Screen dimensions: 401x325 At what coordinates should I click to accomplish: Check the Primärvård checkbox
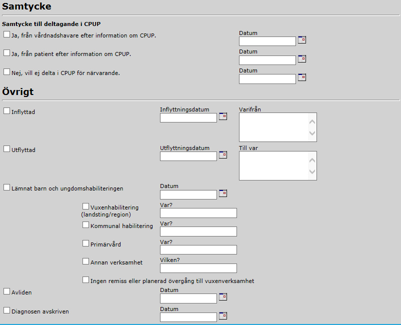(x=85, y=243)
